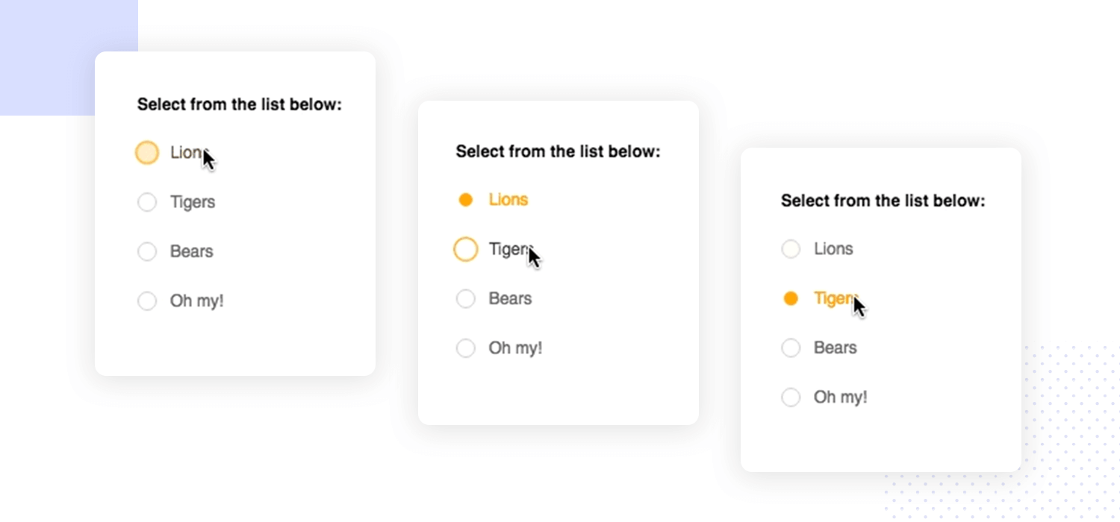Screen dimensions: 1120x522
Task: Click the orange 'Lions' text label in middle card
Action: tap(508, 200)
